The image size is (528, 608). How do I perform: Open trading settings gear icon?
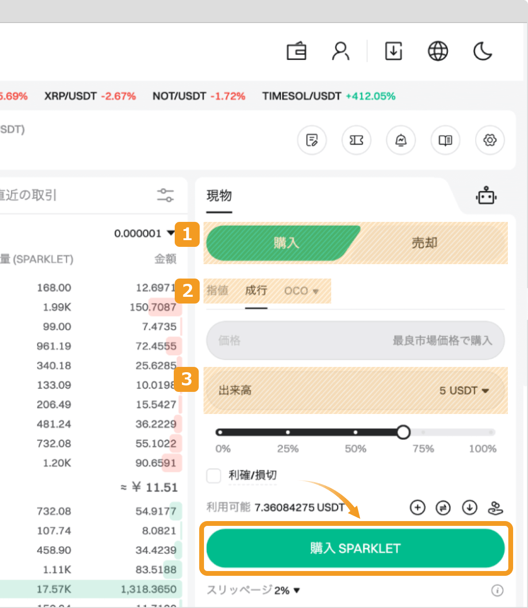[x=490, y=140]
